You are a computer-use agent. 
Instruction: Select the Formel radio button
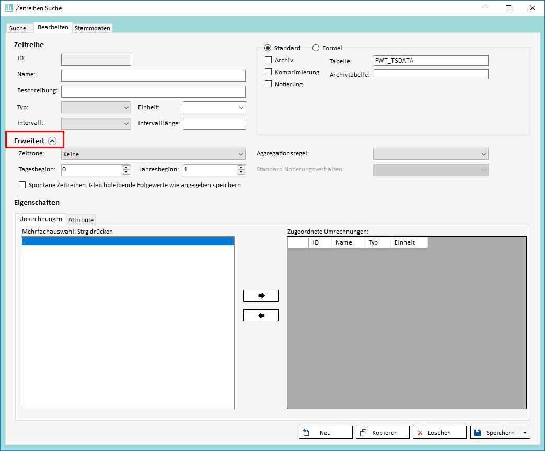tap(316, 48)
